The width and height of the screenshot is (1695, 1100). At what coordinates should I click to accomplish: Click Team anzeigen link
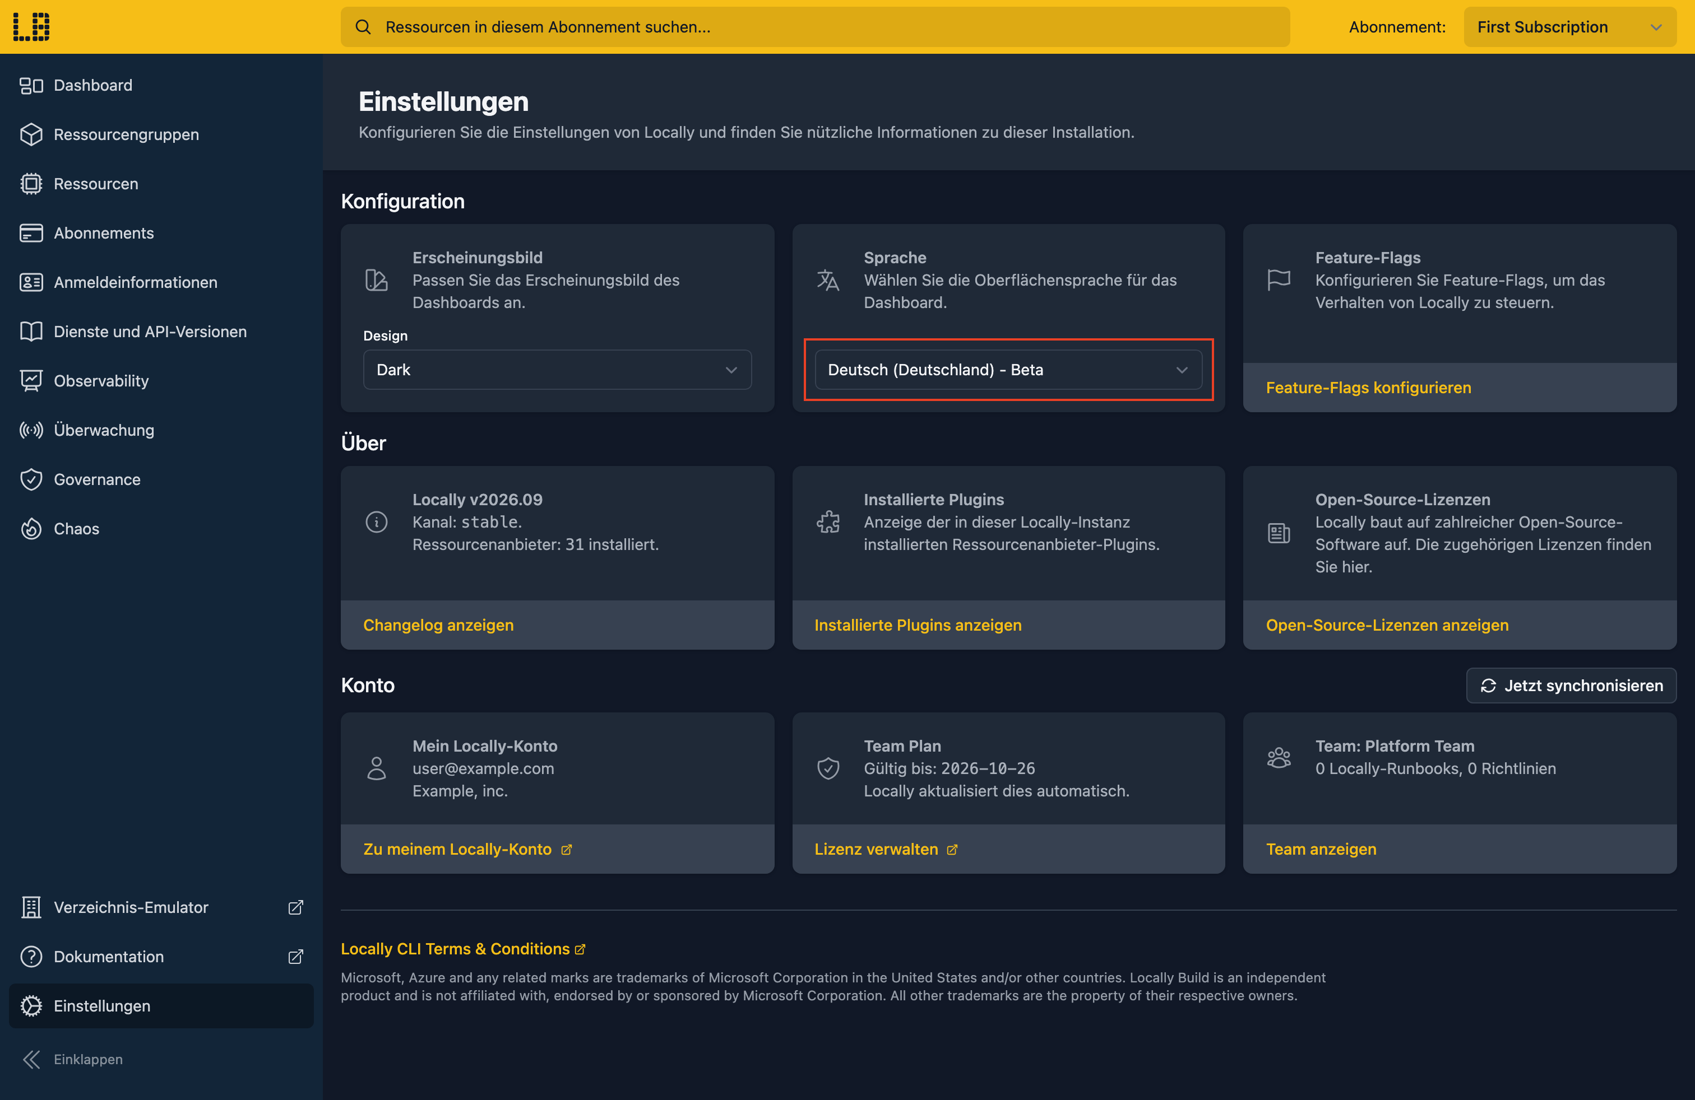1321,849
